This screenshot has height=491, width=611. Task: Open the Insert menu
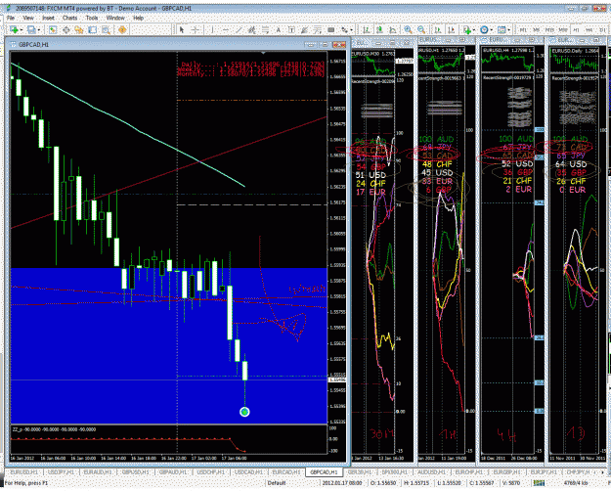click(x=48, y=18)
